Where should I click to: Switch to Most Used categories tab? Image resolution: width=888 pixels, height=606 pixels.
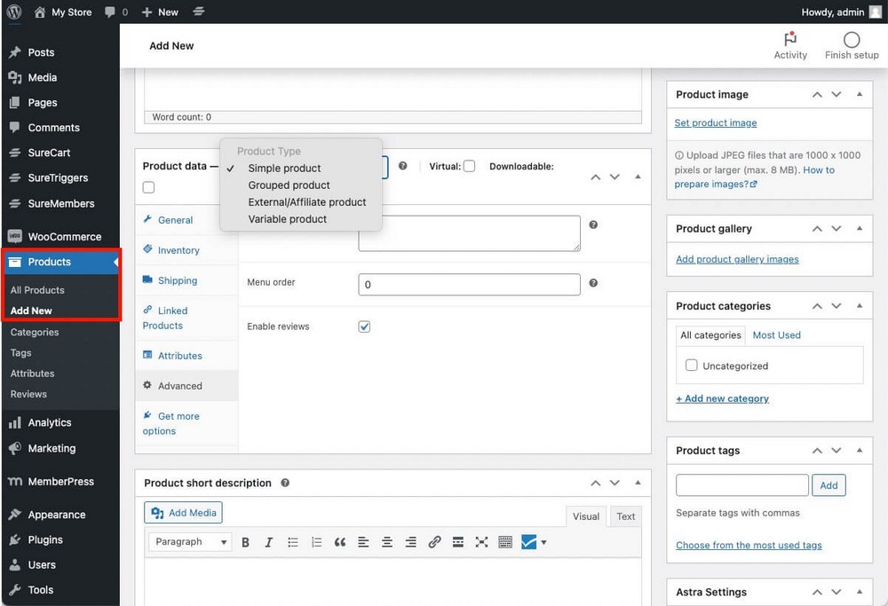776,335
